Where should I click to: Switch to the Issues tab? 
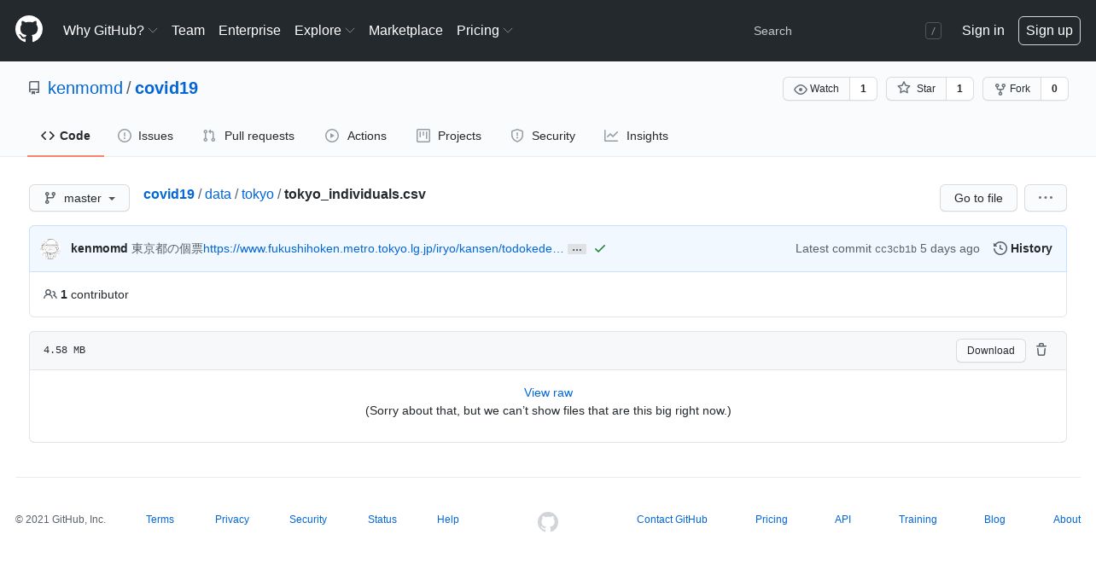point(145,136)
